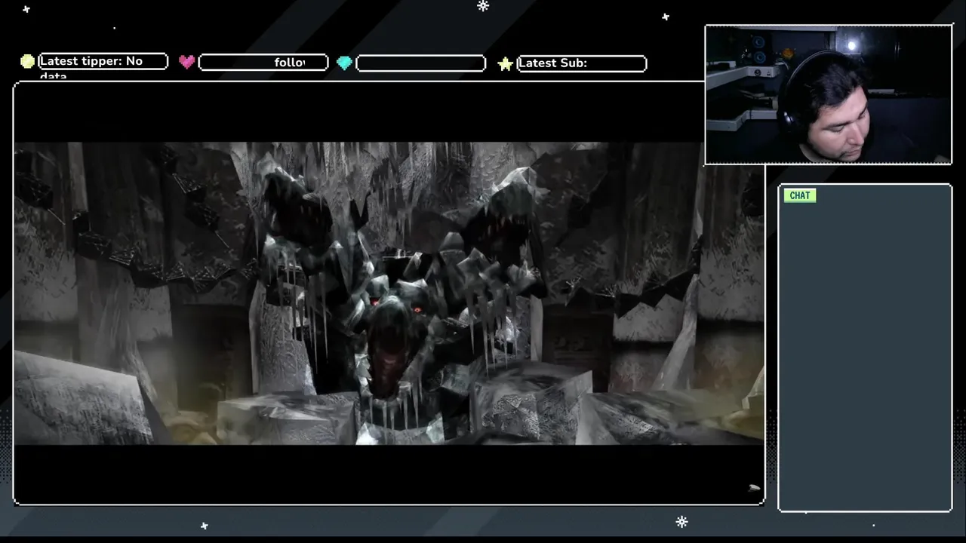Click the streamer webcam feed
Screen dimensions: 966x543
[x=829, y=95]
